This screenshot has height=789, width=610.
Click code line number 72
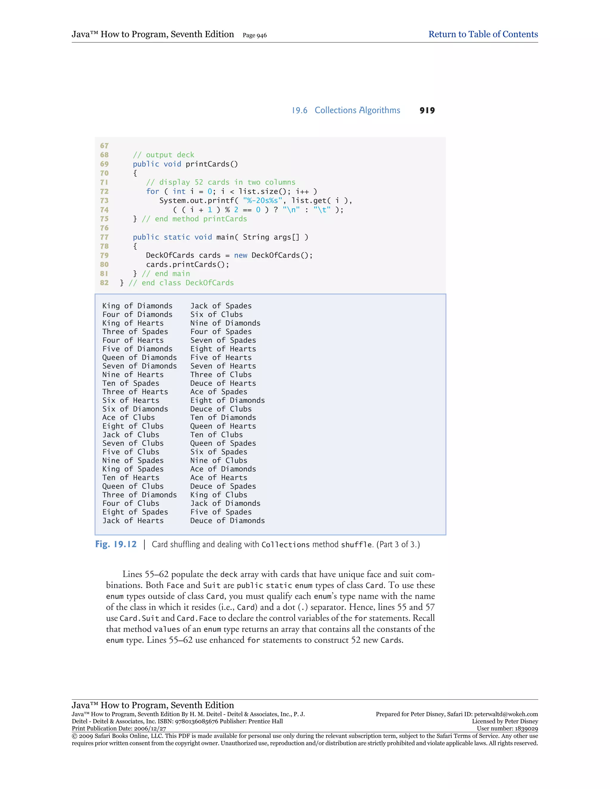coord(104,191)
